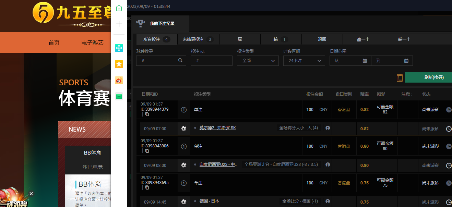The height and width of the screenshot is (207, 452).
Task: Click round info icon on 莫尔德2 row
Action: pyautogui.click(x=328, y=128)
